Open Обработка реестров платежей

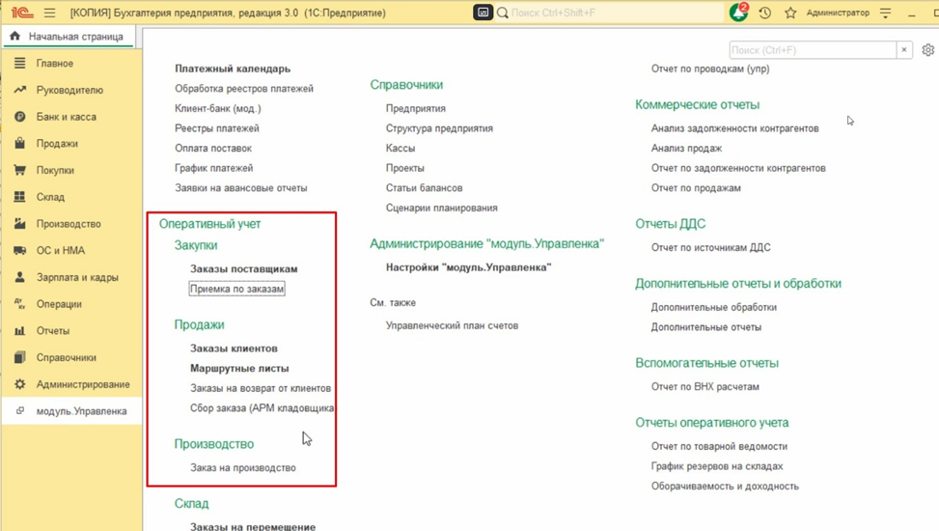pos(244,89)
